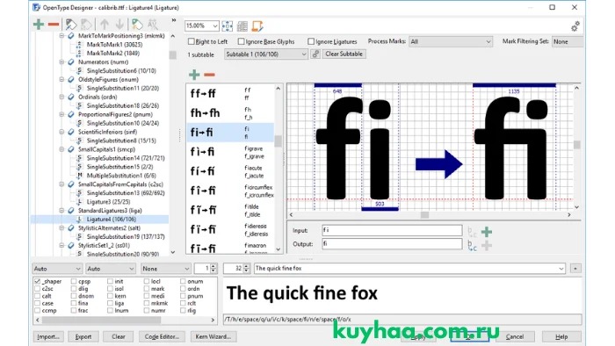Screen dimensions: 615x346
Task: Click red minus above the ligature list
Action: (x=209, y=75)
